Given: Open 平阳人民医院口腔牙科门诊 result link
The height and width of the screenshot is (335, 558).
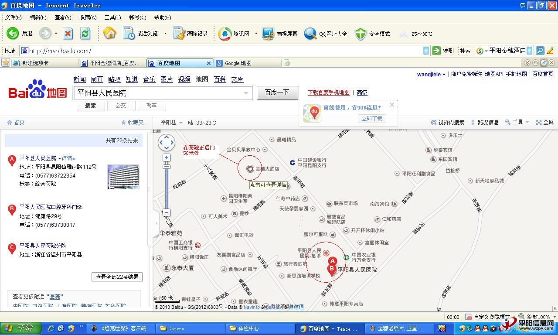Looking at the screenshot, I should click(51, 207).
